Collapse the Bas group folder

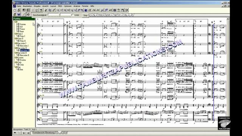[16, 67]
